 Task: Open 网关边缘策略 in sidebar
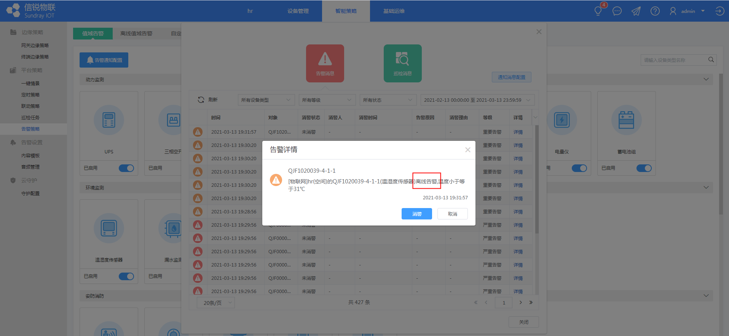(35, 46)
